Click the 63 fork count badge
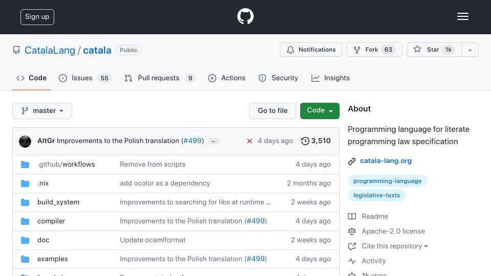 pos(388,50)
